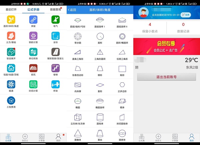This screenshot has width=200, height=145.
Task: Select the 圆台 frustum formula
Action: (x=100, y=135)
